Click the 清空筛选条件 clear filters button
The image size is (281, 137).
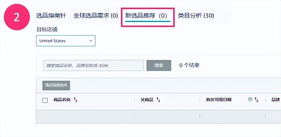[x=56, y=85]
